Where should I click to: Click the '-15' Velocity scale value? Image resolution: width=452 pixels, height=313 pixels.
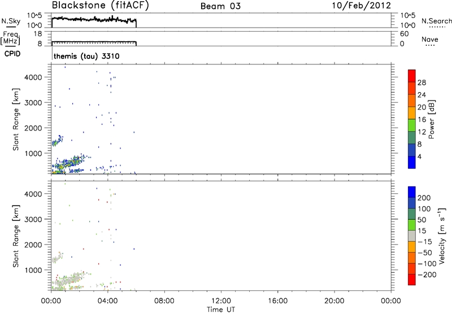(x=424, y=242)
